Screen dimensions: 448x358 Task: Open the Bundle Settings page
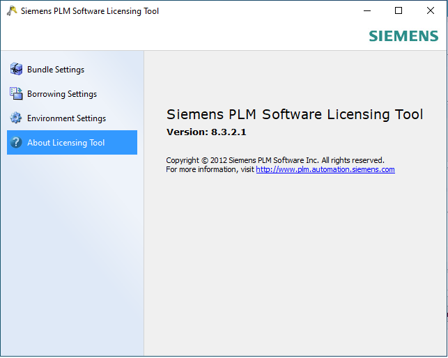(x=56, y=70)
